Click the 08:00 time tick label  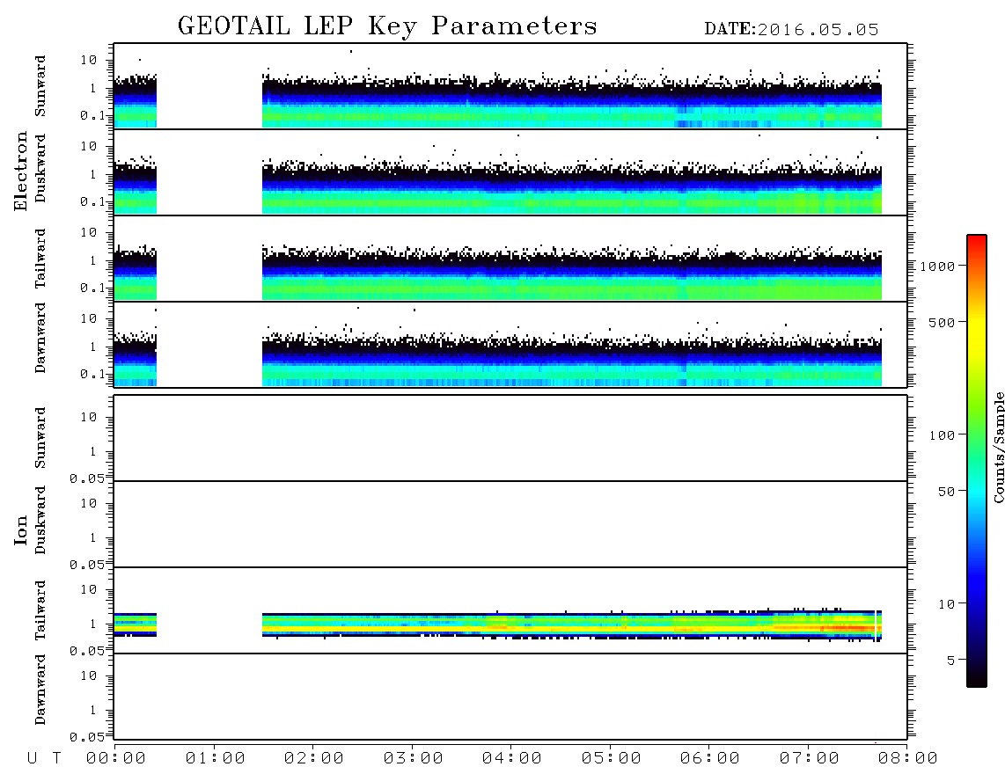coord(908,759)
